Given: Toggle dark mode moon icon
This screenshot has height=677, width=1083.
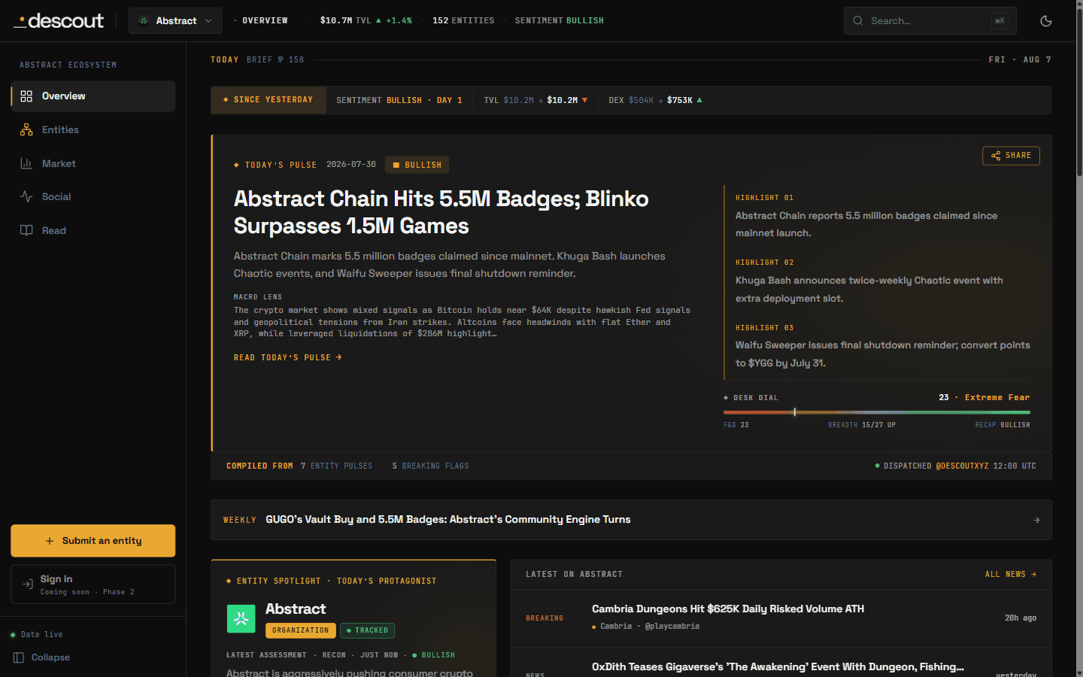Looking at the screenshot, I should pyautogui.click(x=1045, y=21).
